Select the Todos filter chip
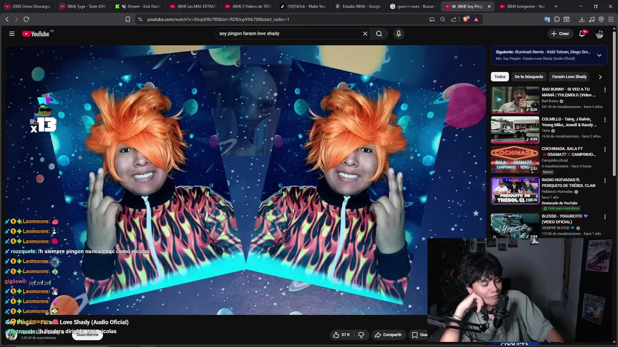 coord(500,77)
